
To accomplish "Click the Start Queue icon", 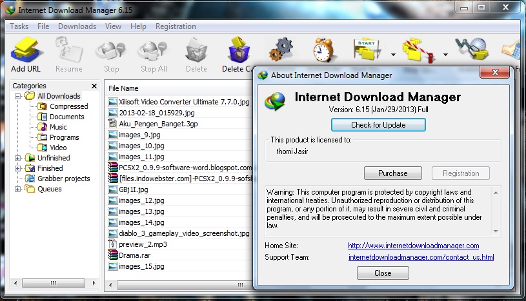I will [x=367, y=50].
